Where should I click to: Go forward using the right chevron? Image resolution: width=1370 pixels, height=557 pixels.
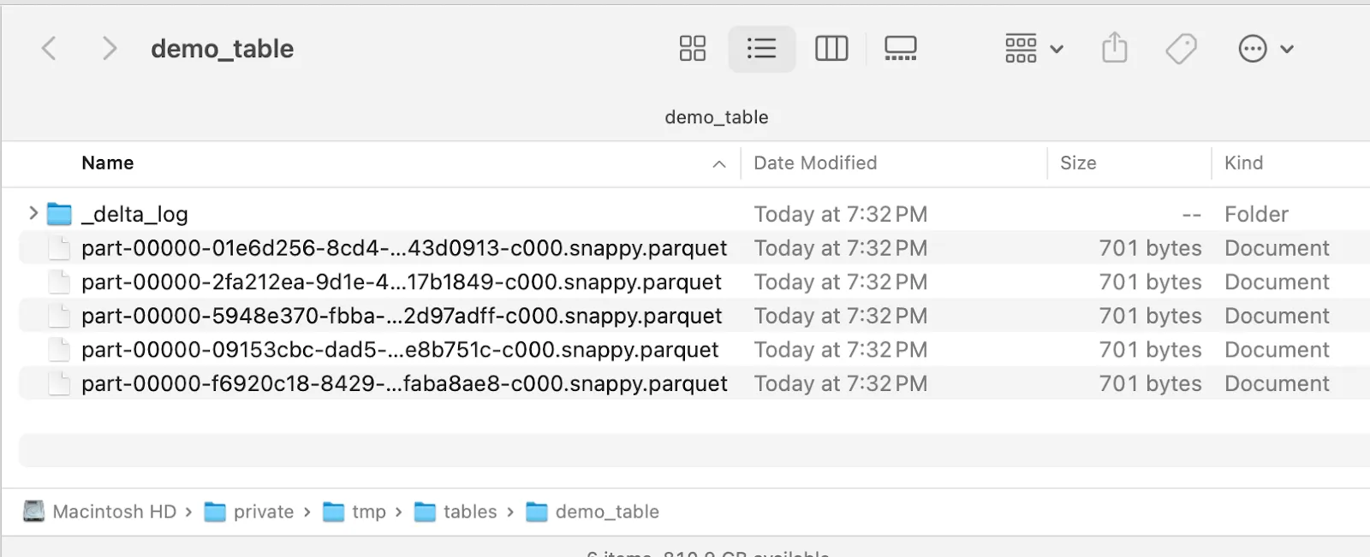pos(109,49)
